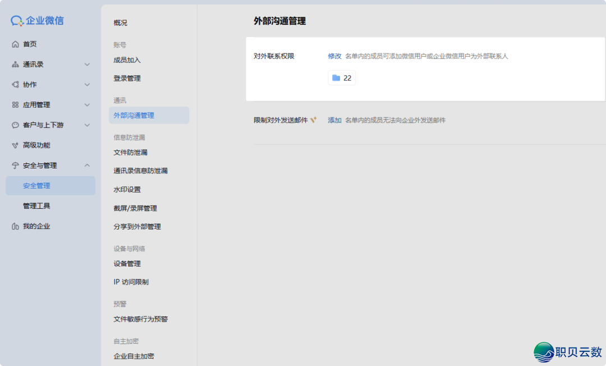The image size is (606, 366).
Task: Click the 首页 home icon
Action: 15,44
